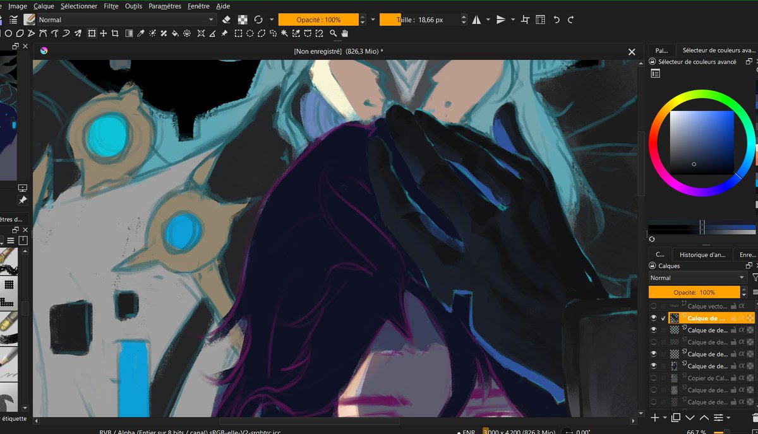Expand the vertical mirror options arrow
This screenshot has width=758, height=434.
coord(512,20)
